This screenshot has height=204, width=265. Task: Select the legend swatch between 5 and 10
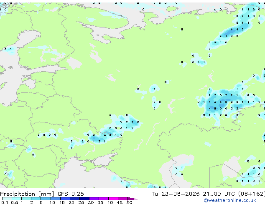46,199
